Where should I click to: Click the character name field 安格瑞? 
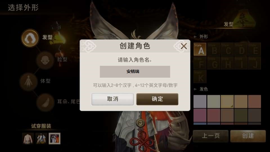click(135, 71)
